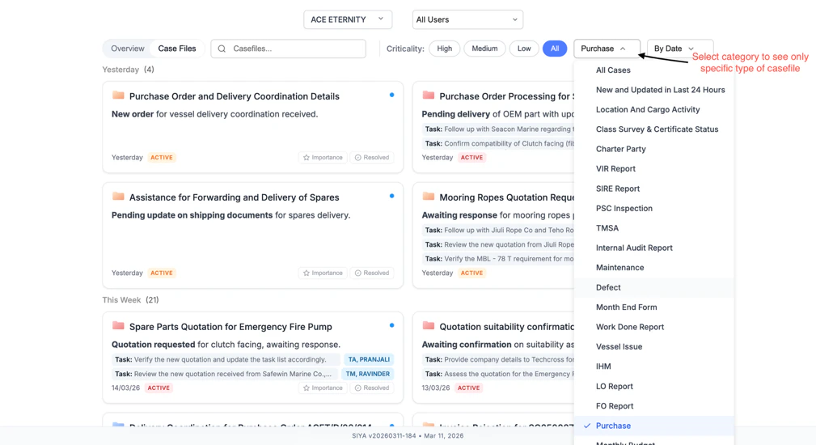This screenshot has width=816, height=445.
Task: Open task 'Verify the new quotation and update'
Action: [x=226, y=359]
